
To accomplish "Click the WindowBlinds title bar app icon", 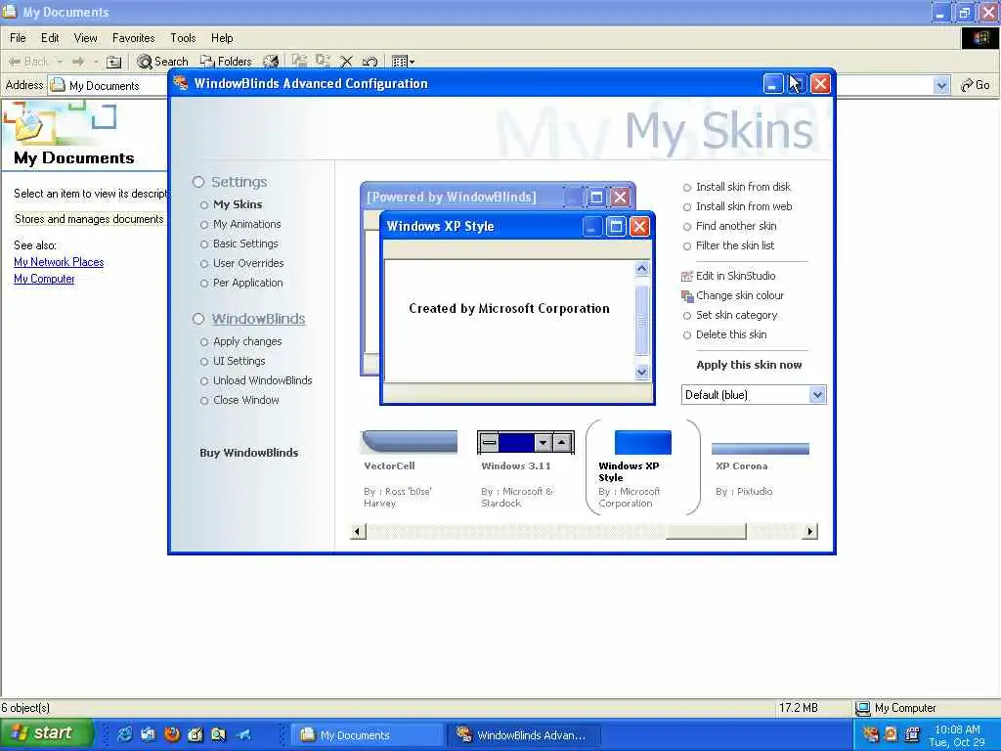I will (x=181, y=83).
